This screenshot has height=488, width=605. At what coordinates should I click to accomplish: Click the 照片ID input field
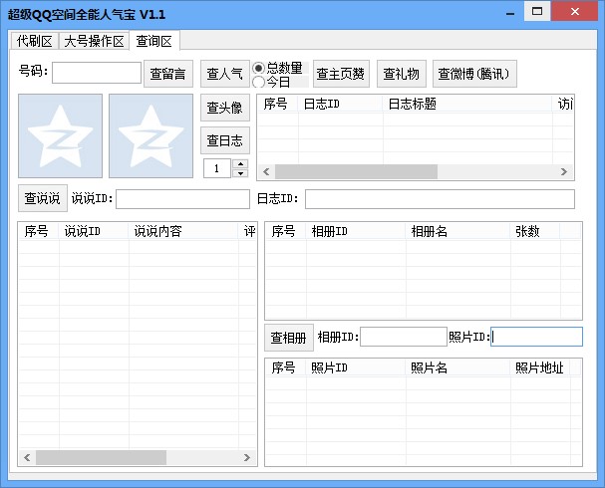536,337
